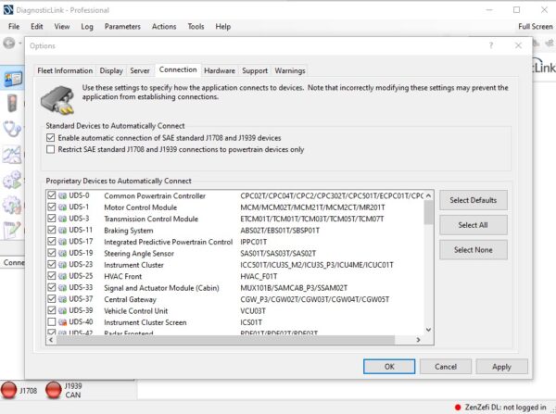Open the Parameters menu
Screen dimensions: 556x414
point(122,27)
